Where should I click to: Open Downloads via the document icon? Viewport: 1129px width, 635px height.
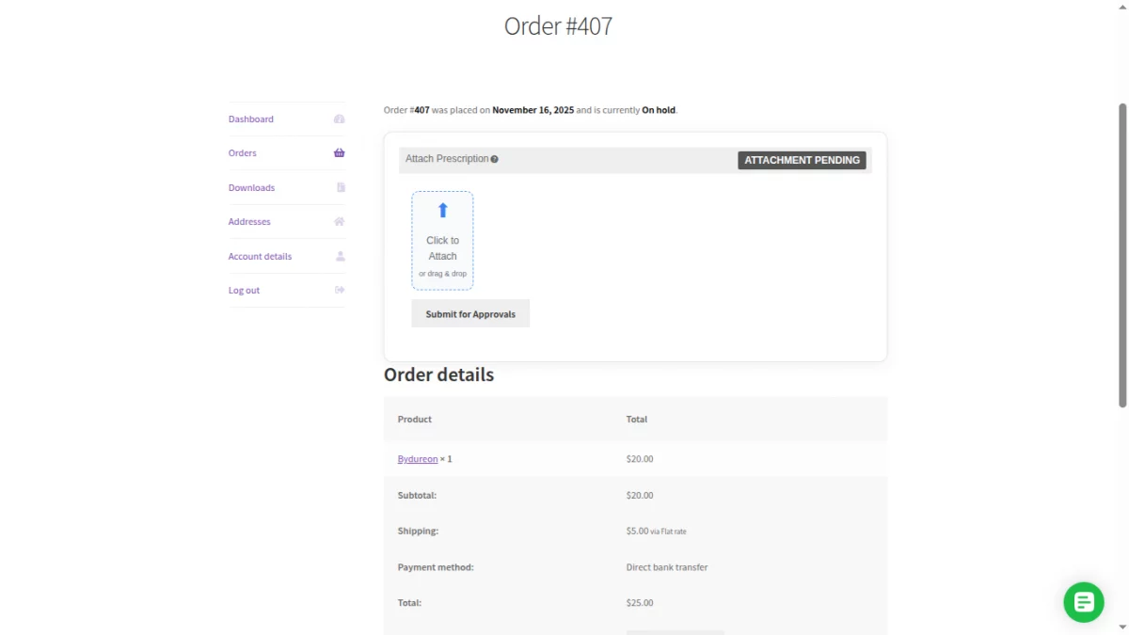point(339,187)
